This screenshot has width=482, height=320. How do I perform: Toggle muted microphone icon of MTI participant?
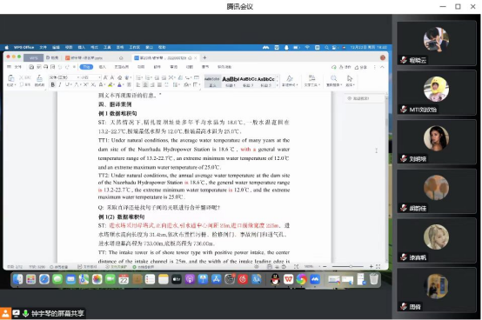tap(404, 110)
